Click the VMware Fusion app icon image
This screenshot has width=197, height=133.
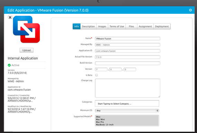26,29
